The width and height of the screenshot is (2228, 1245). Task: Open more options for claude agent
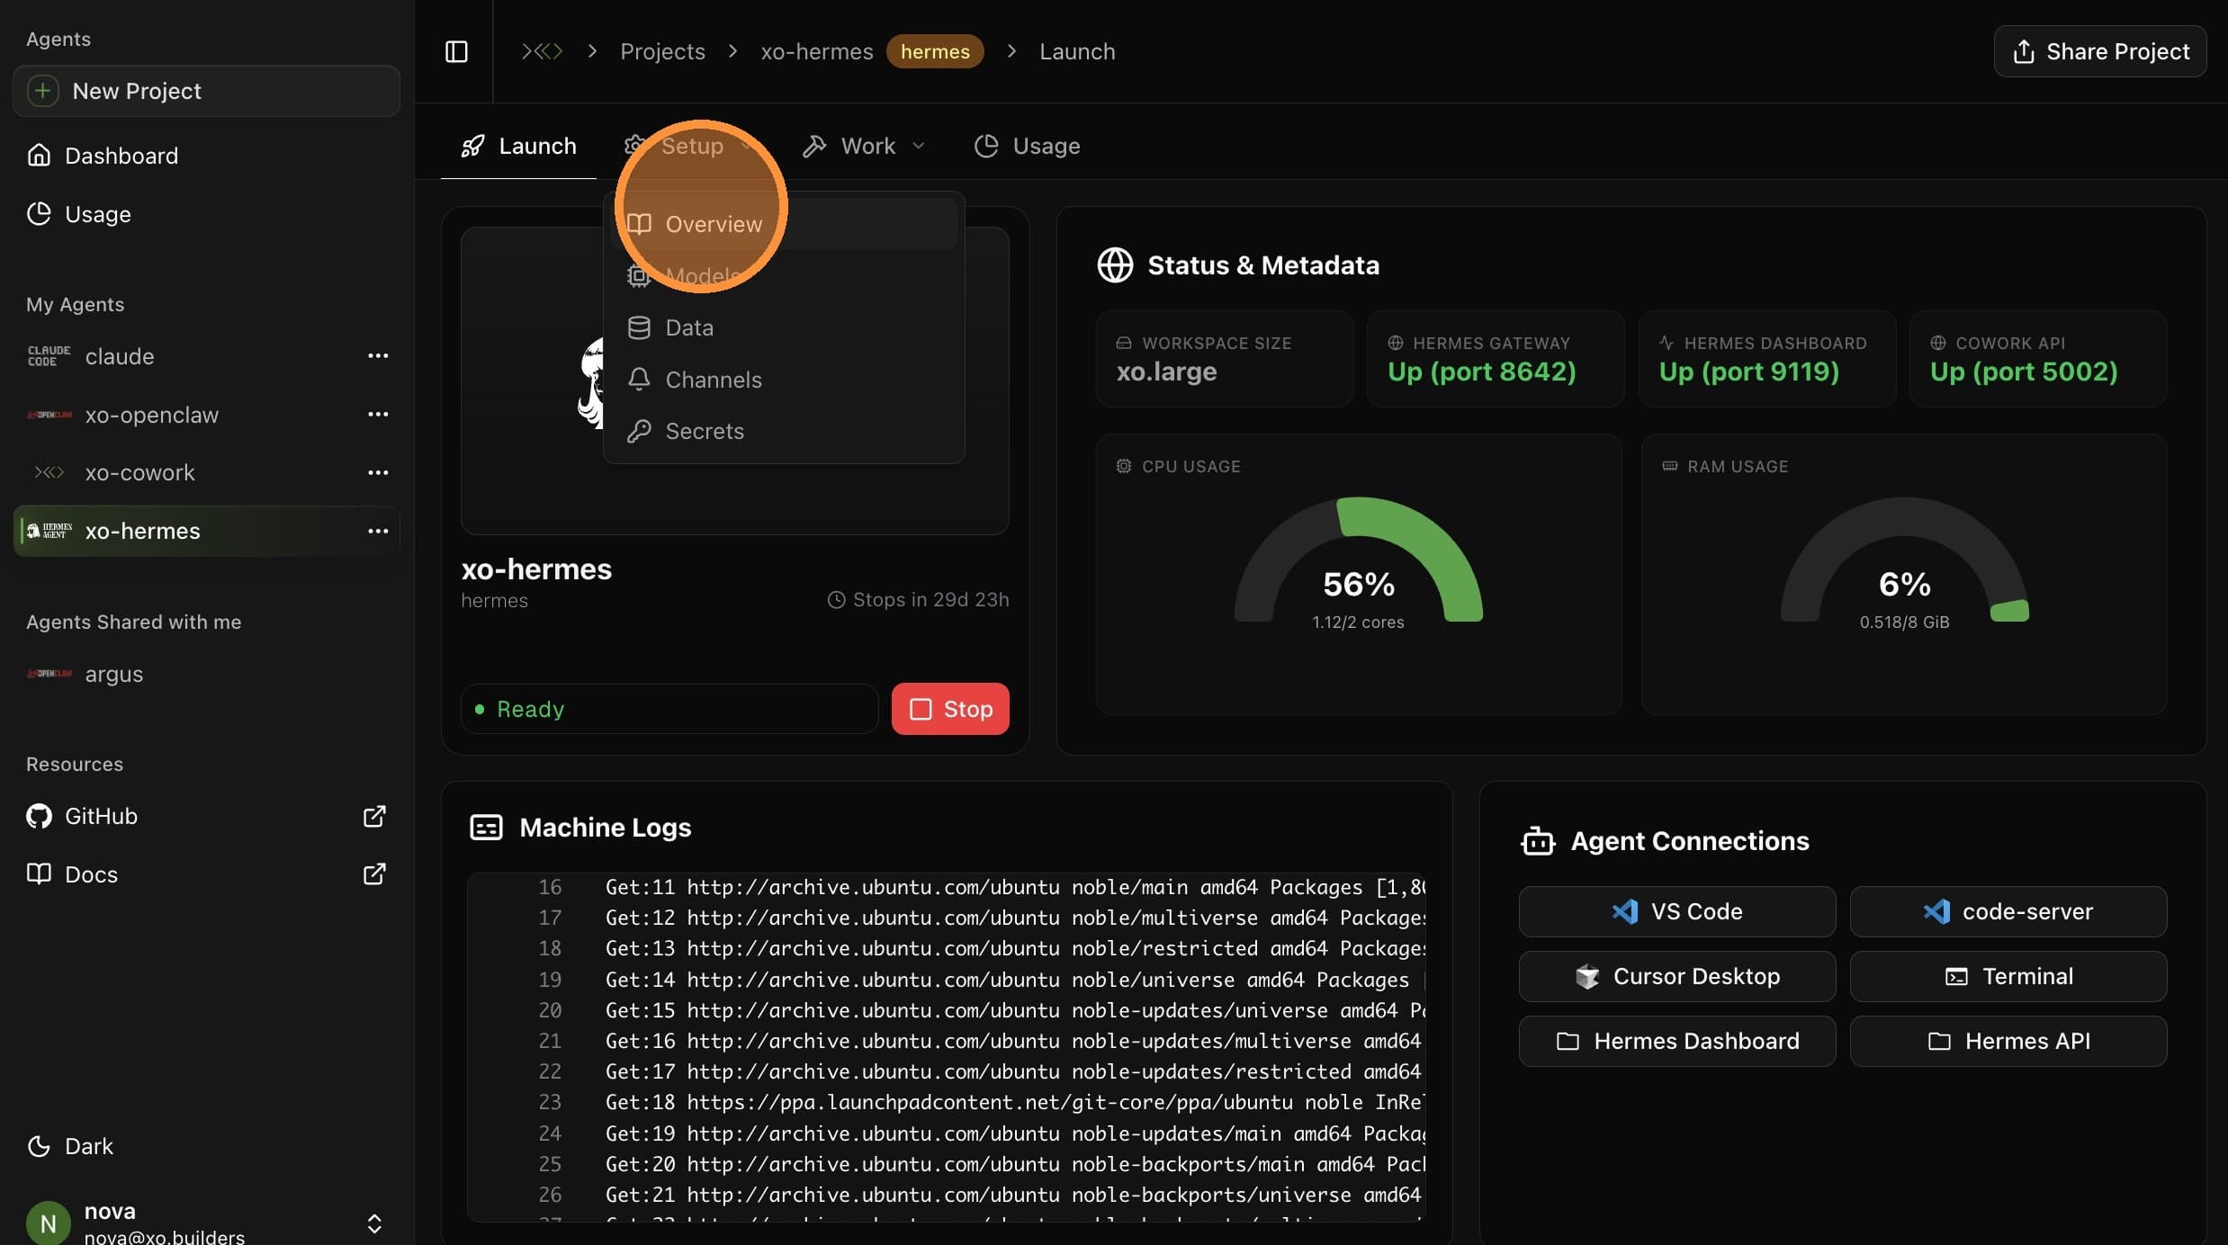click(378, 356)
